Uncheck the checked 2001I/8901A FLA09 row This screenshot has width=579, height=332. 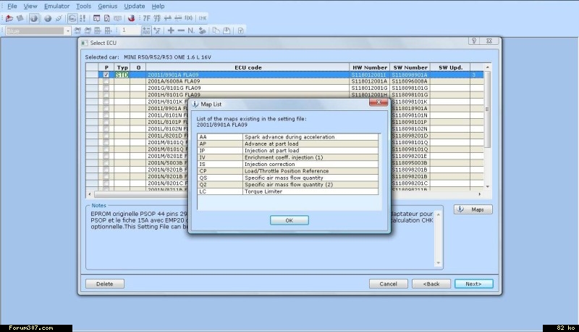(106, 75)
